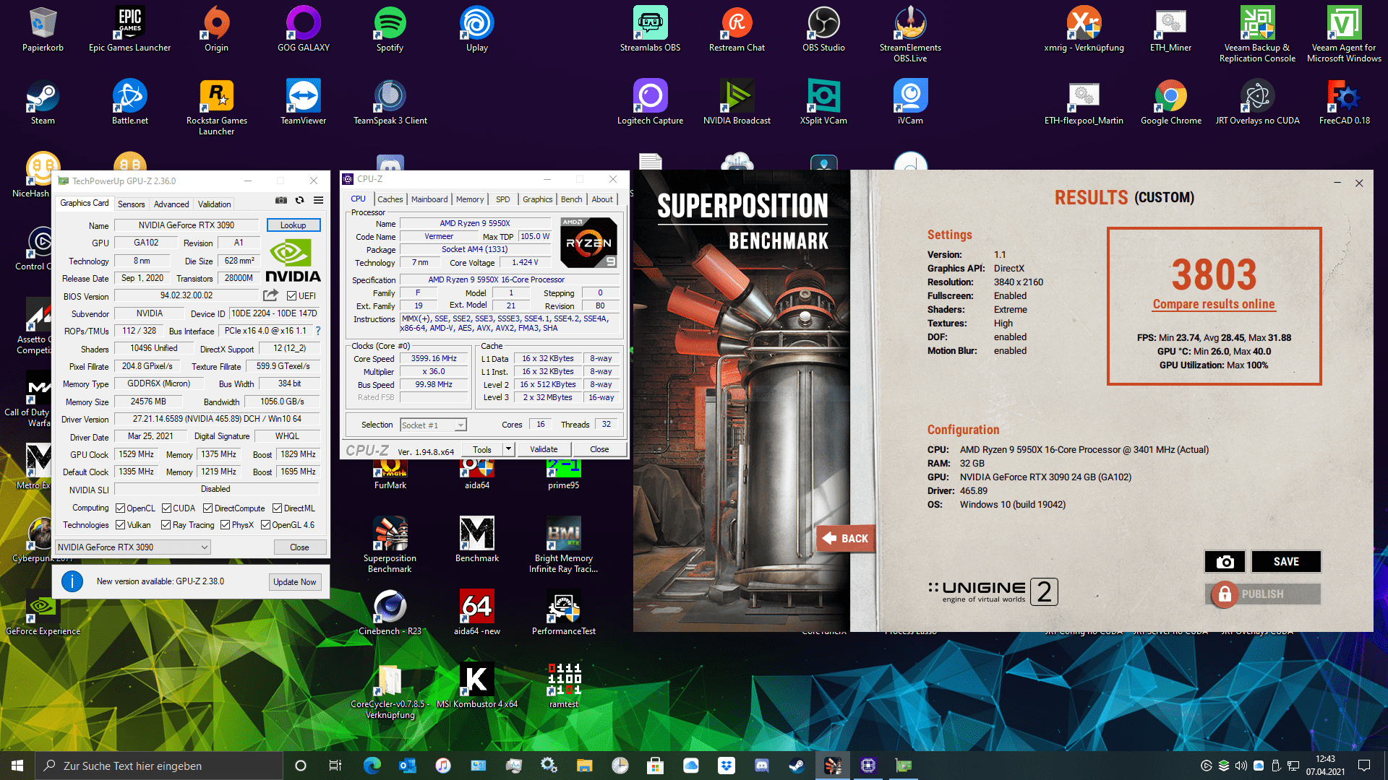Launch the NVIDIA Broadcast desktop icon
1388x780 pixels.
tap(737, 103)
